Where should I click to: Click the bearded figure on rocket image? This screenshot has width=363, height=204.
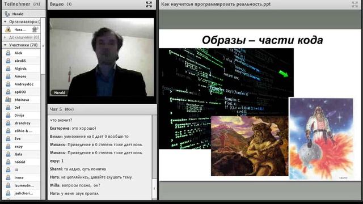coord(322,138)
